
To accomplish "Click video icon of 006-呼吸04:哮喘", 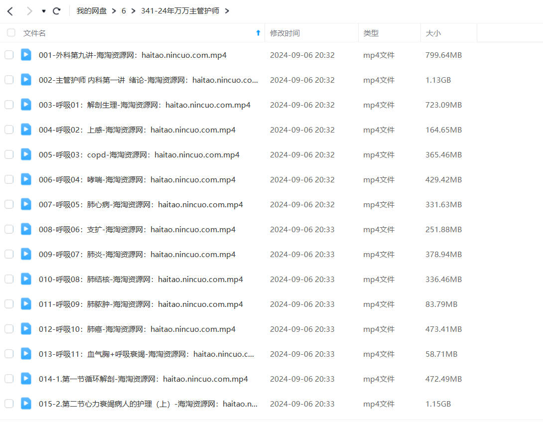I will pyautogui.click(x=26, y=179).
